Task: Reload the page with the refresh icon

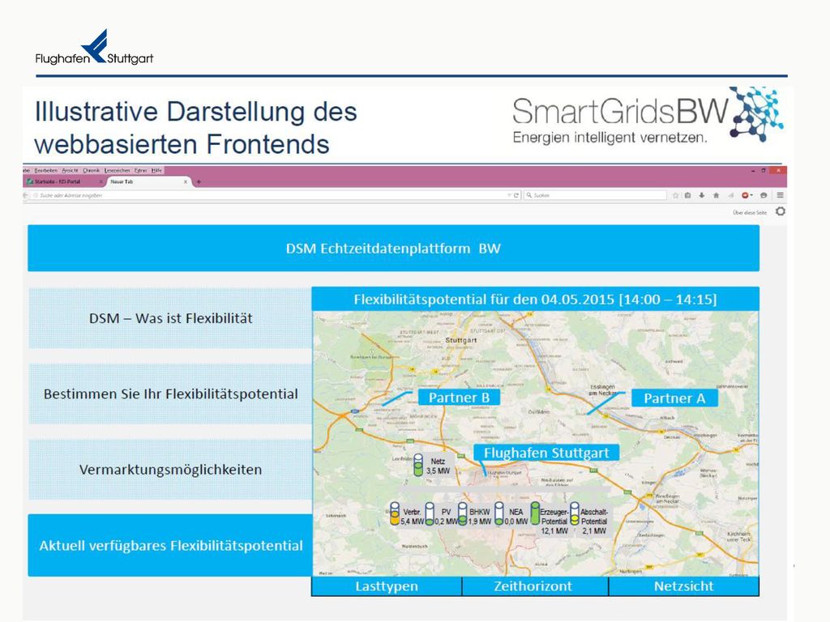Action: 516,195
